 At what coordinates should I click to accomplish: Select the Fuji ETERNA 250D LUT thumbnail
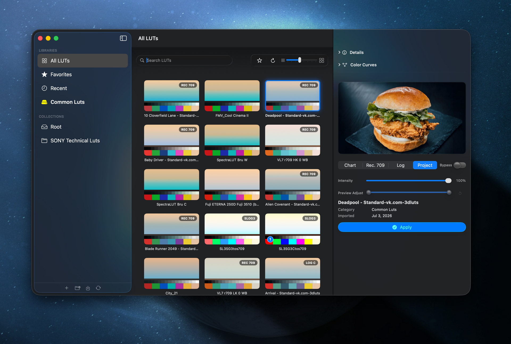click(232, 185)
